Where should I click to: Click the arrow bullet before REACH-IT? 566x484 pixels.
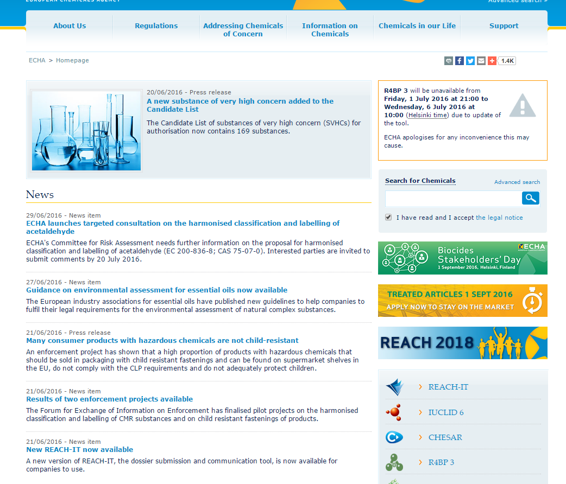(x=420, y=387)
